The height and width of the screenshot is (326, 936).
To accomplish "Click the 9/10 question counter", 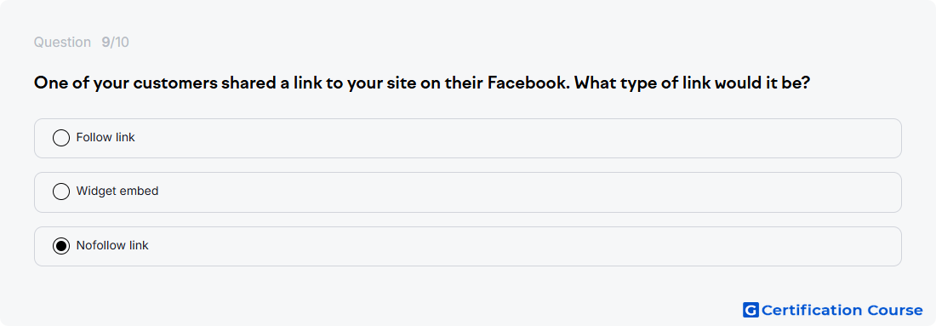I will coord(115,43).
